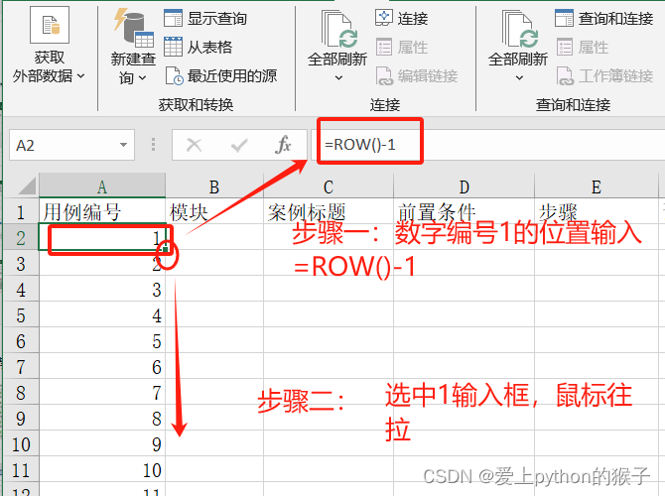This screenshot has height=496, width=665.
Task: Click the 最近使用的源 recent sources icon
Action: point(174,75)
